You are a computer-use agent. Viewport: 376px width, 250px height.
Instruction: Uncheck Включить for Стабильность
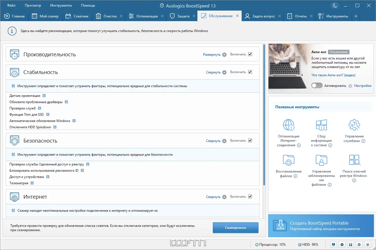click(250, 72)
